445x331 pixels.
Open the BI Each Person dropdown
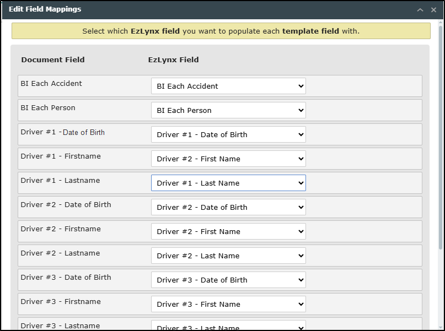tap(228, 110)
